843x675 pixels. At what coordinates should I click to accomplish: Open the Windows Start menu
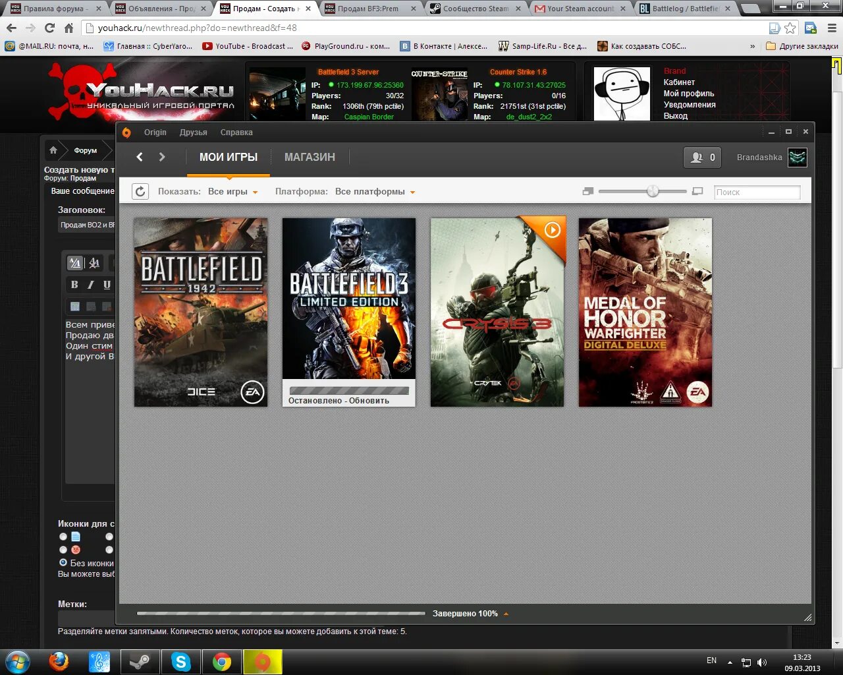(x=18, y=662)
